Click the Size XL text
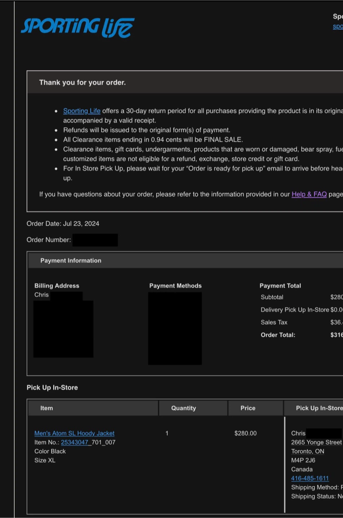 tap(45, 460)
